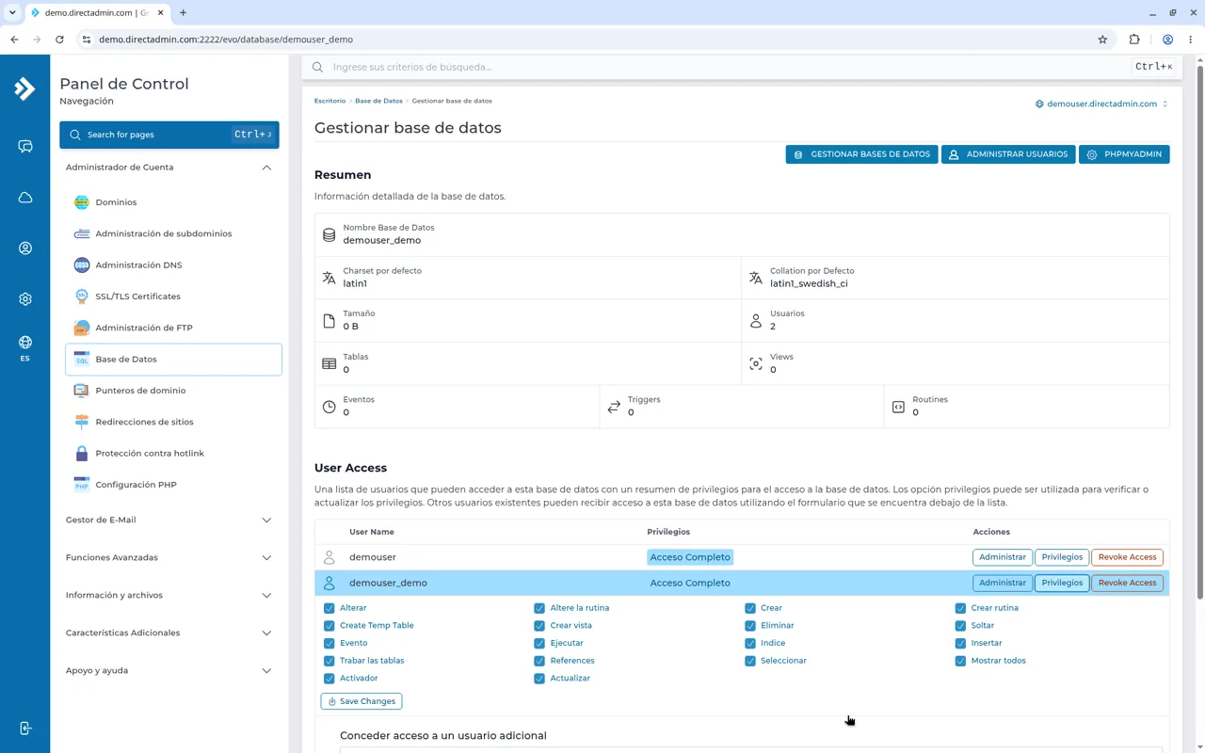Uncheck the Crear vista privilege
The image size is (1205, 753).
click(539, 626)
